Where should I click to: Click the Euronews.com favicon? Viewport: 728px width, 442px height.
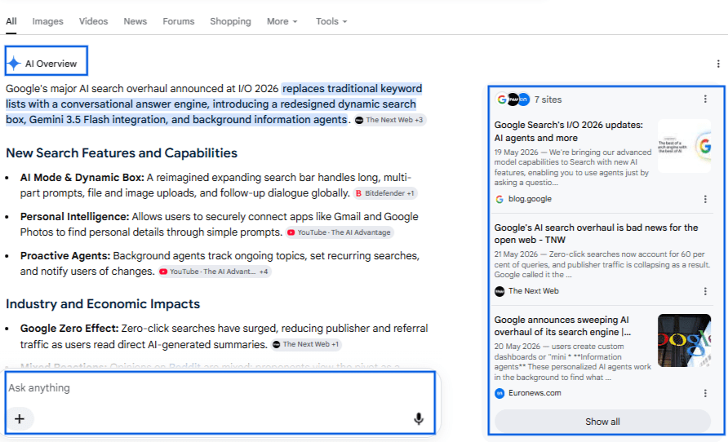499,393
